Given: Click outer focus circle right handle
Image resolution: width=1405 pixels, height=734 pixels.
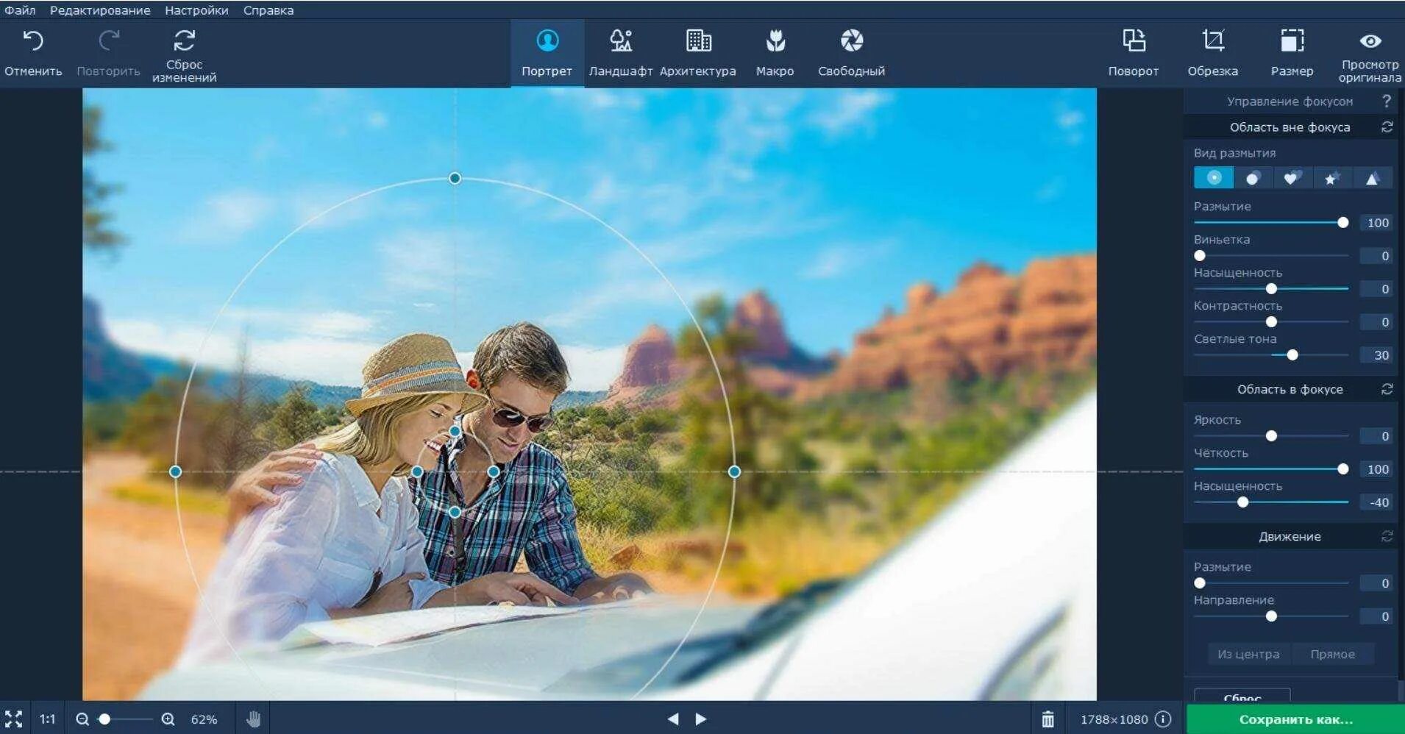Looking at the screenshot, I should (734, 471).
